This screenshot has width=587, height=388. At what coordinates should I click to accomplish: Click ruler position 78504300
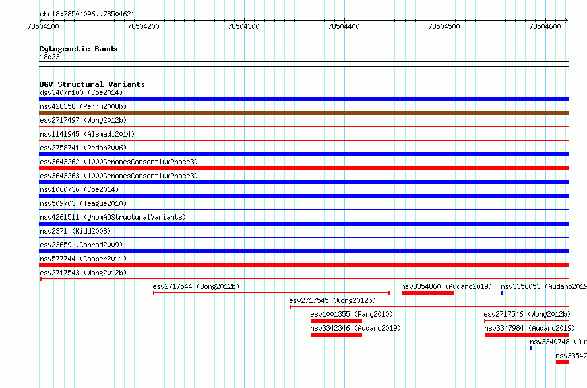[x=244, y=26]
